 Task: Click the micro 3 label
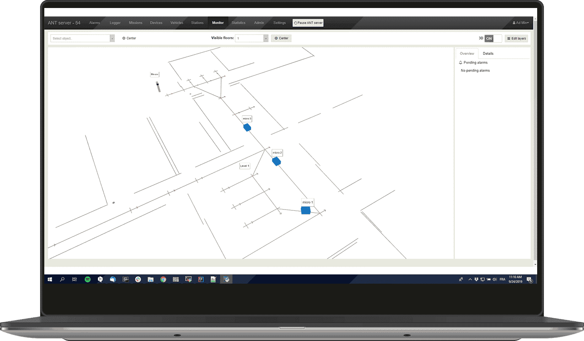pyautogui.click(x=247, y=119)
